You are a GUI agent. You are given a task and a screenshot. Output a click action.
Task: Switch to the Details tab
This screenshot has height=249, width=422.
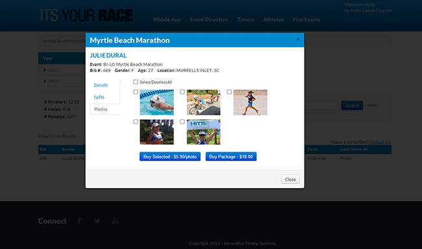[101, 85]
